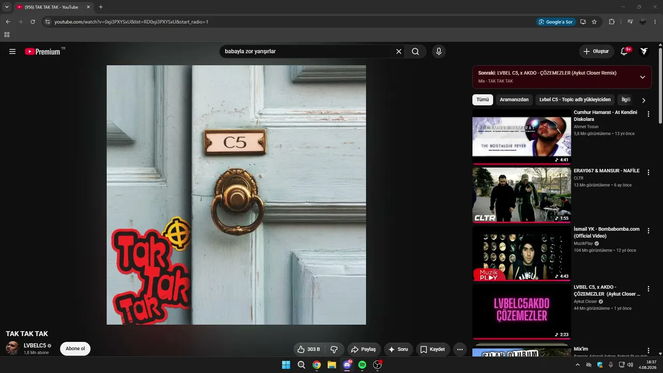Share the video via Paylaş
Image resolution: width=663 pixels, height=373 pixels.
pos(364,349)
